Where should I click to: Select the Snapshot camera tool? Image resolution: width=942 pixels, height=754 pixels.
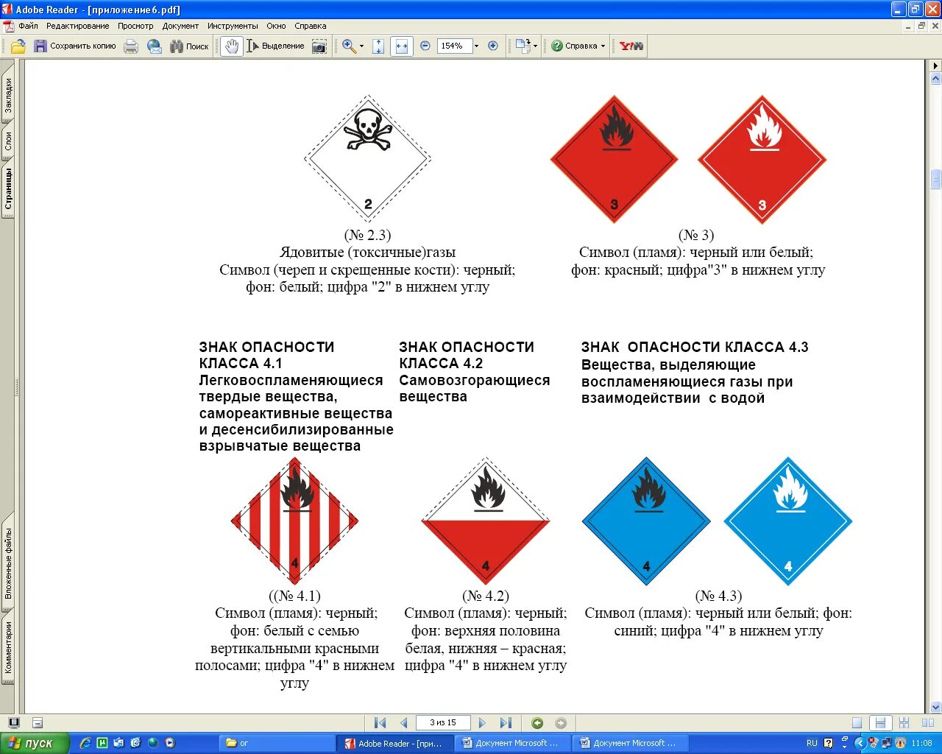pos(319,46)
